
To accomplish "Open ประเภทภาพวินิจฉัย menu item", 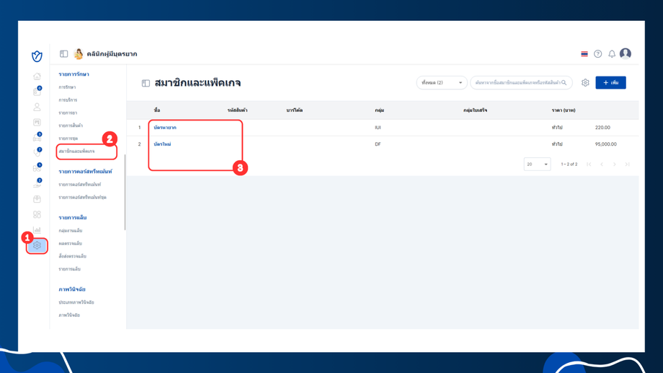I will pyautogui.click(x=76, y=302).
